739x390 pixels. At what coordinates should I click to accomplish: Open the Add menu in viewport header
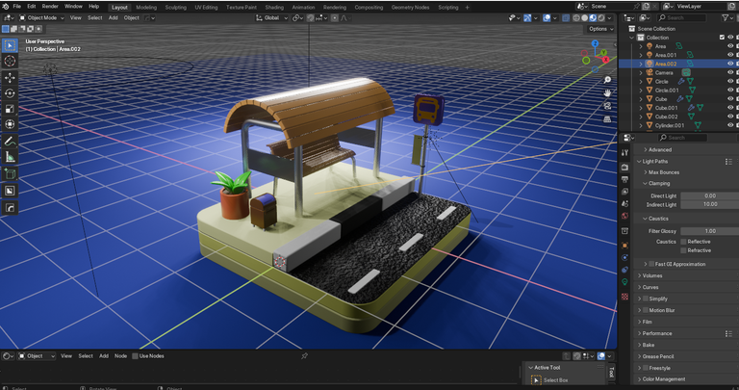point(114,17)
